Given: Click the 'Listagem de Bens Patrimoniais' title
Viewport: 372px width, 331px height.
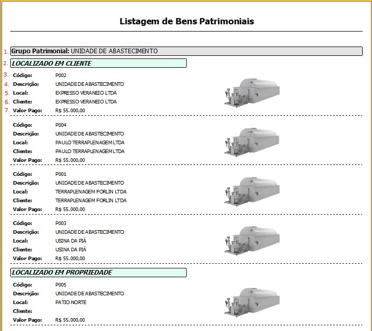Looking at the screenshot, I should [187, 22].
